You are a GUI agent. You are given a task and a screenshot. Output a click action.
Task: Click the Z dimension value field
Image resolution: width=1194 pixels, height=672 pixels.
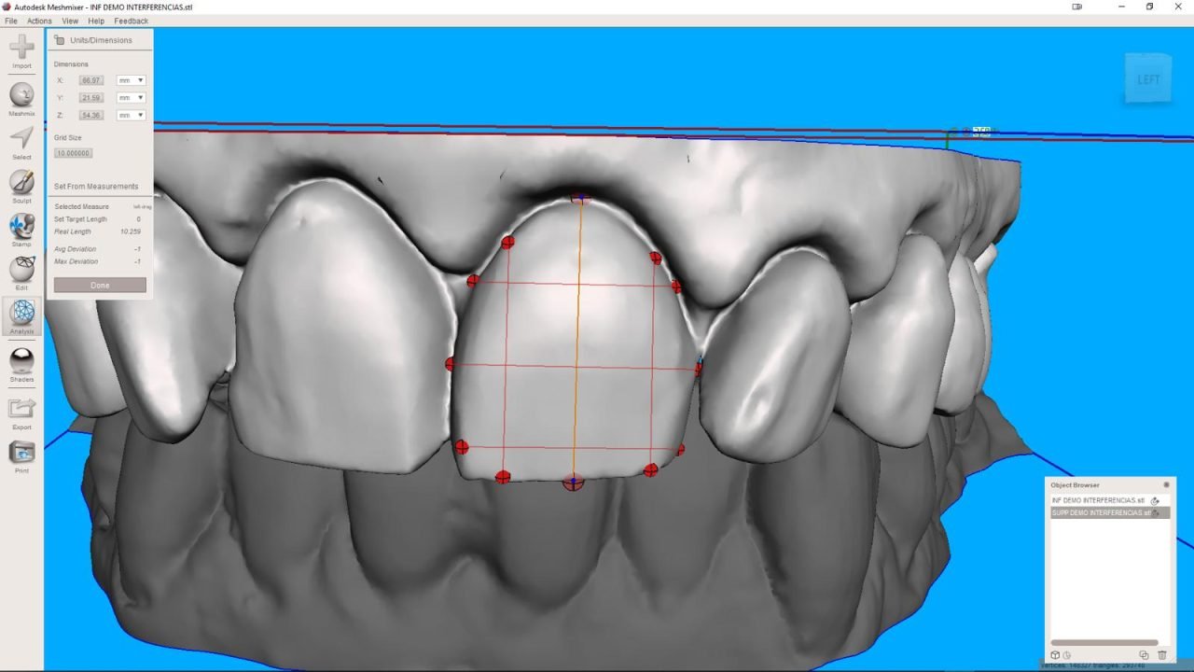pos(91,116)
